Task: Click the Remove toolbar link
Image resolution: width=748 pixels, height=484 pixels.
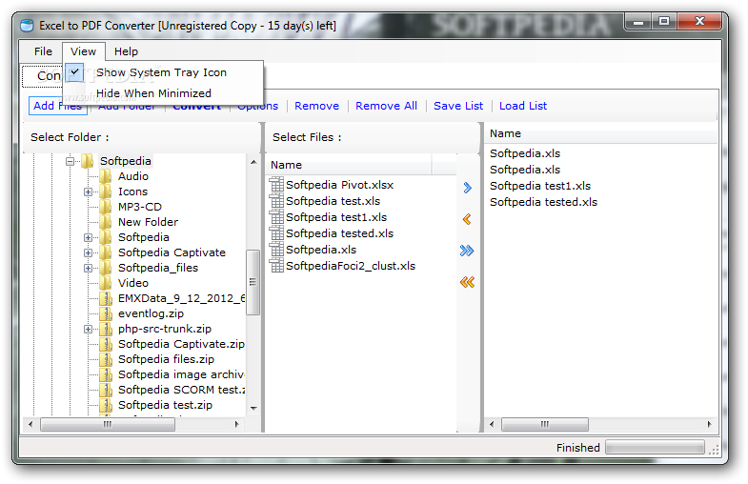Action: [316, 106]
